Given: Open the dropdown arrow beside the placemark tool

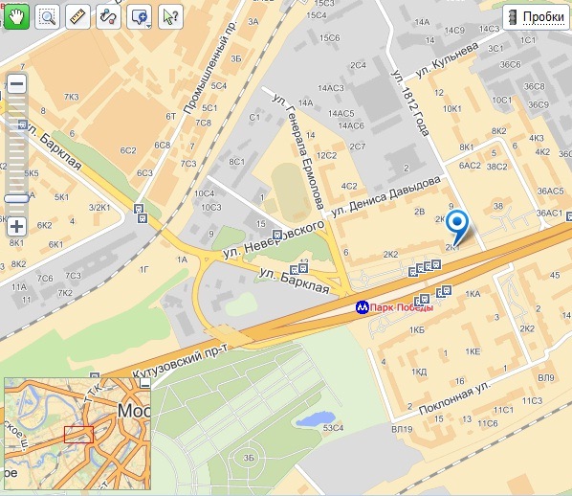Looking at the screenshot, I should [x=148, y=26].
